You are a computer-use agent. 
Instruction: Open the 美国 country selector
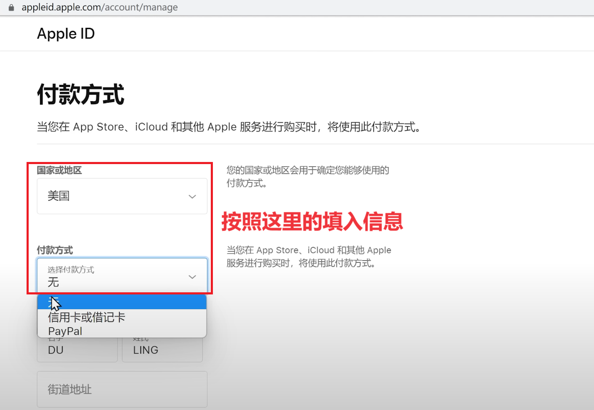coord(122,196)
